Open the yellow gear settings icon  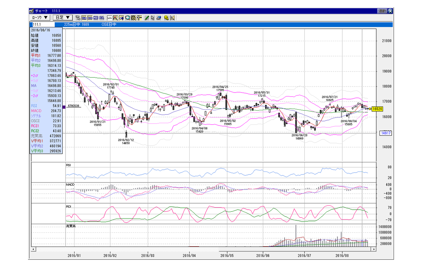point(166,17)
